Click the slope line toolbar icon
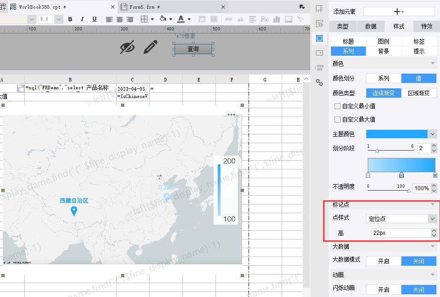440x297 pixels. coord(301,19)
